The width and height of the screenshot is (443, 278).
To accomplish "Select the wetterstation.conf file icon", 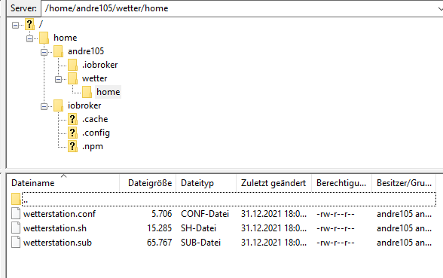I will point(16,214).
